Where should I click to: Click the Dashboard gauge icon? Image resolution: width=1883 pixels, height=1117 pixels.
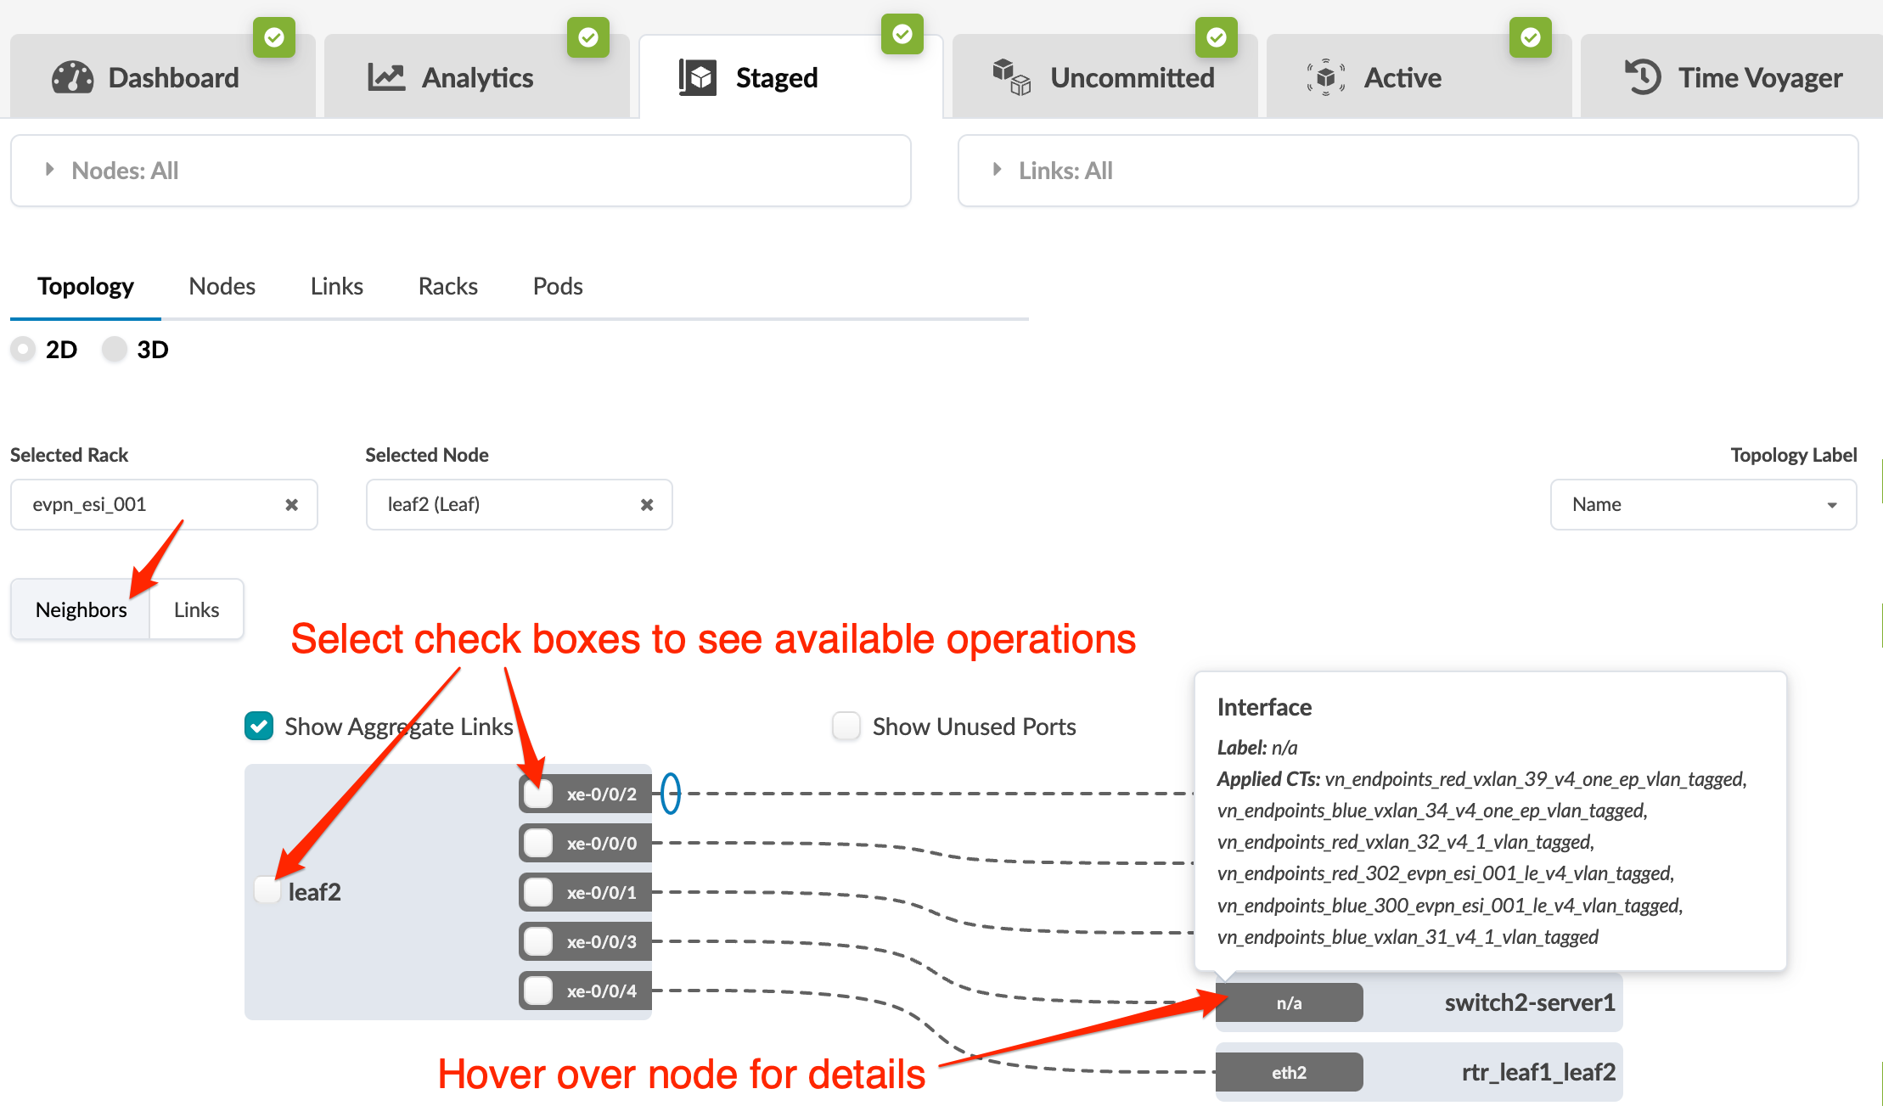72,77
